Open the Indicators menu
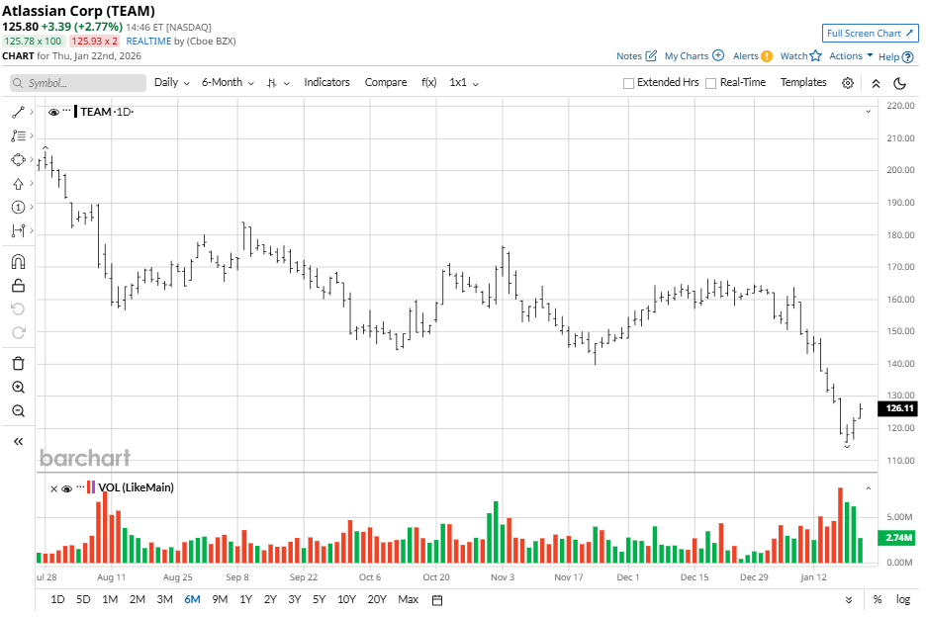 (x=326, y=83)
